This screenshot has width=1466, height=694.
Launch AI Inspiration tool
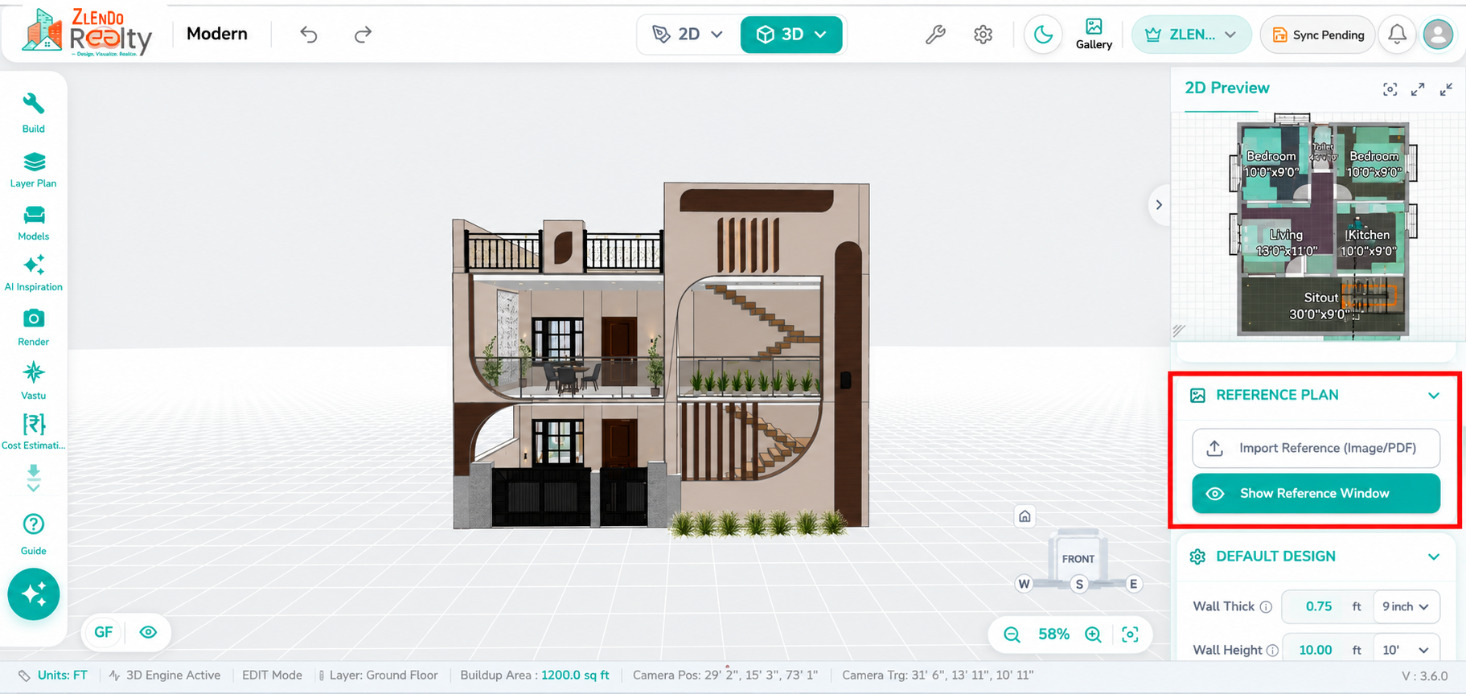[33, 273]
